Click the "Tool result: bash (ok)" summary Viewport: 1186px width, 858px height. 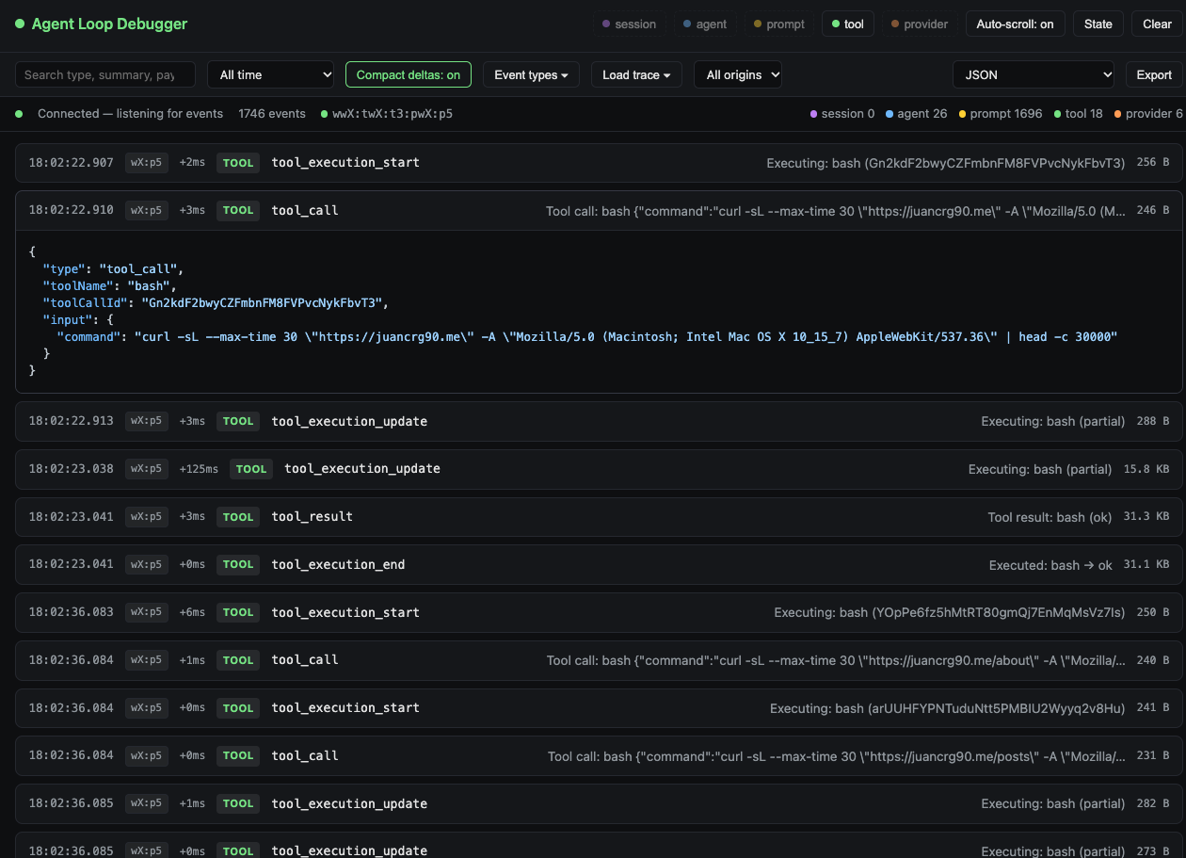(1050, 517)
